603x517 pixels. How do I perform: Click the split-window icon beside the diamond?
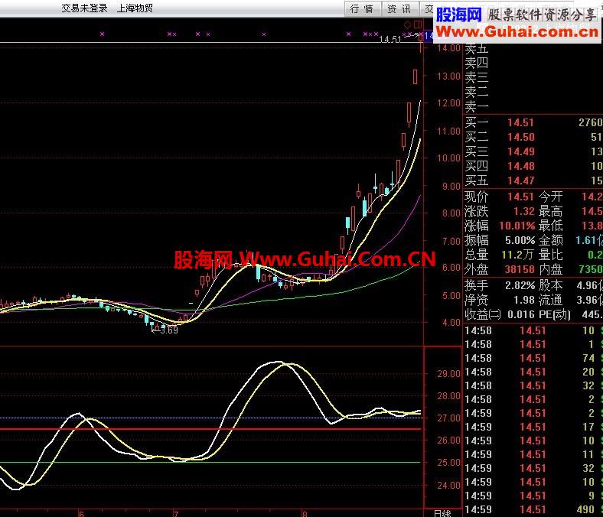tap(418, 25)
